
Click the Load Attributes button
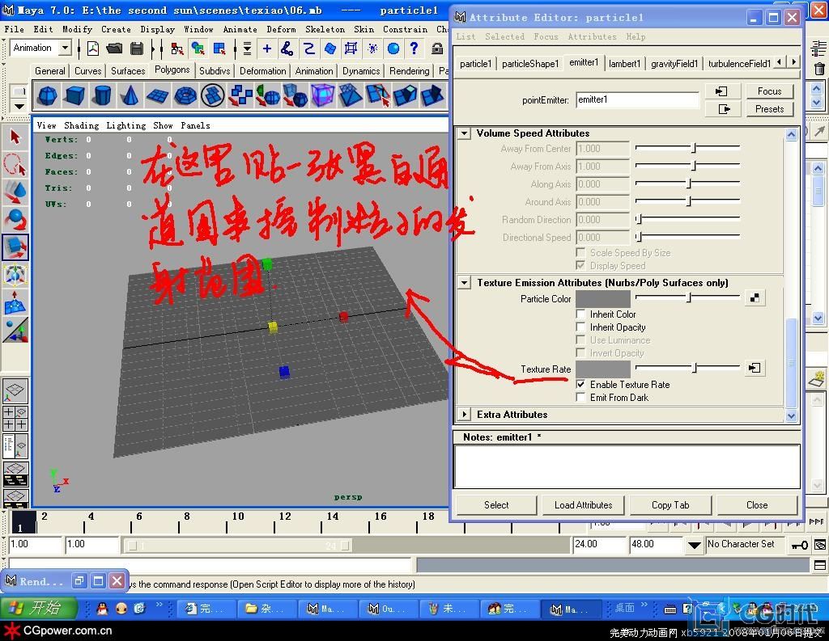coord(583,504)
